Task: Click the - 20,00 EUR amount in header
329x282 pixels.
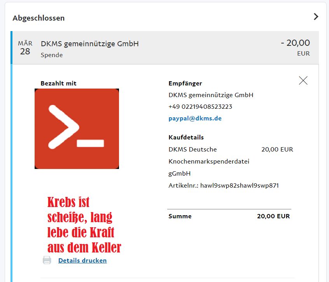Action: pyautogui.click(x=295, y=47)
